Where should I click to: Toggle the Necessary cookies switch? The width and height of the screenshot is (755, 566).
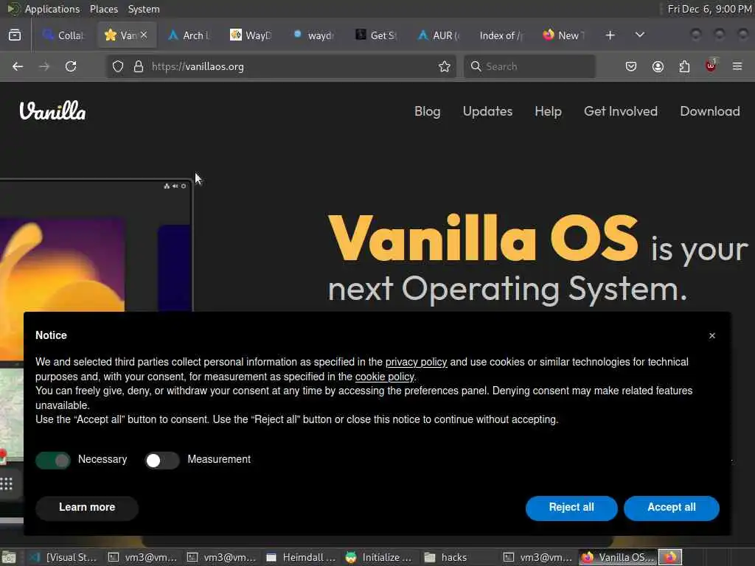click(53, 461)
